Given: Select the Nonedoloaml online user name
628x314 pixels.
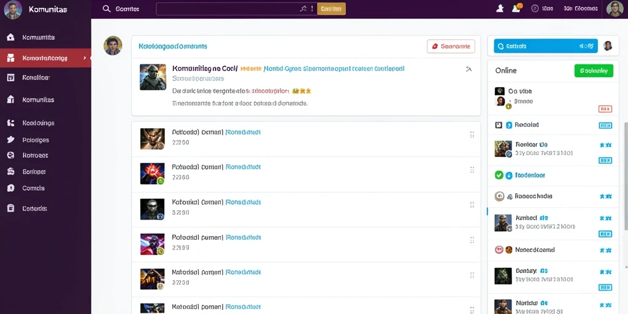Looking at the screenshot, I should tap(535, 250).
